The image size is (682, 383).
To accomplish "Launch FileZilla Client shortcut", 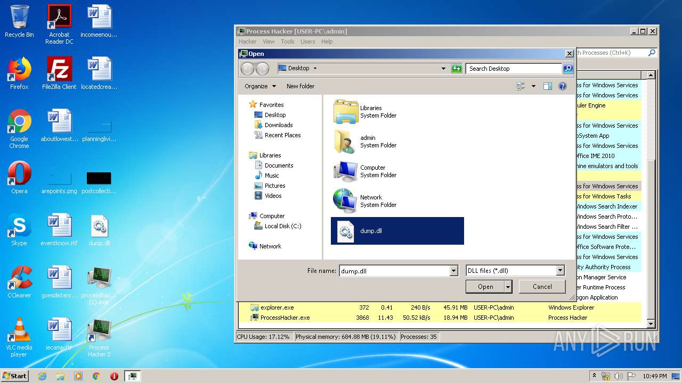I will 59,73.
